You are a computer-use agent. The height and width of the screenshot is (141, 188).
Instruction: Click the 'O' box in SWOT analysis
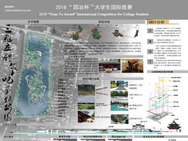[x=150, y=52]
